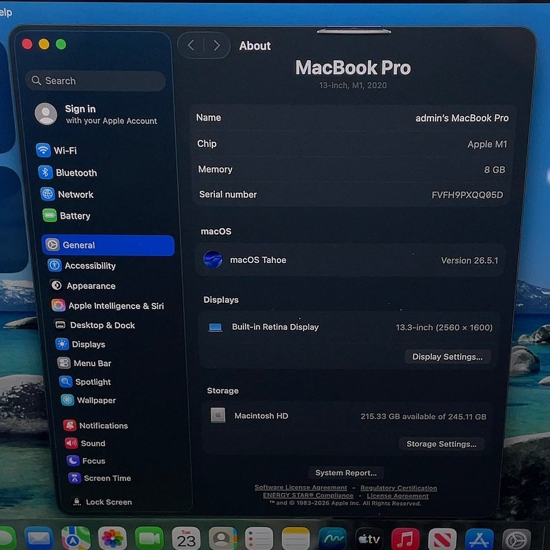Click the Sign in Apple Account avatar

(x=46, y=114)
